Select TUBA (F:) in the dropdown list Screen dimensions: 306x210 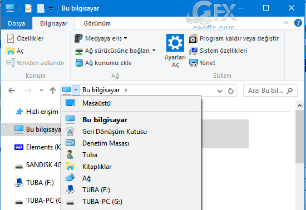(x=131, y=190)
